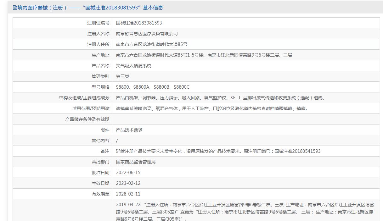
Task: Click the 注册人住所 label
Action: pos(98,44)
